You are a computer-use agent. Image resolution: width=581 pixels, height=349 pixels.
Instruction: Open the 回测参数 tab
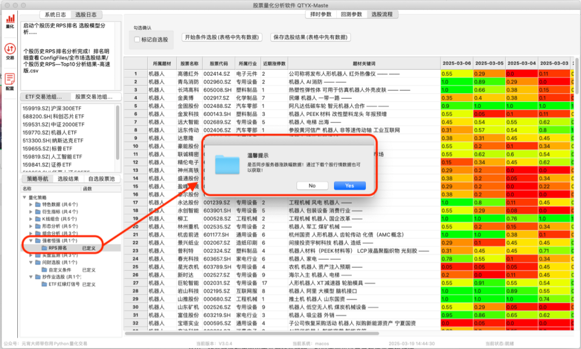[x=351, y=14]
